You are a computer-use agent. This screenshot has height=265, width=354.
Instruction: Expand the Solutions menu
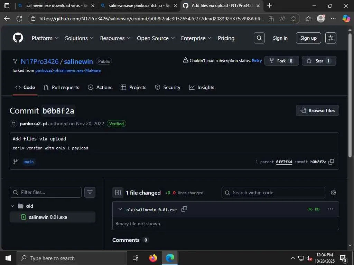[79, 38]
